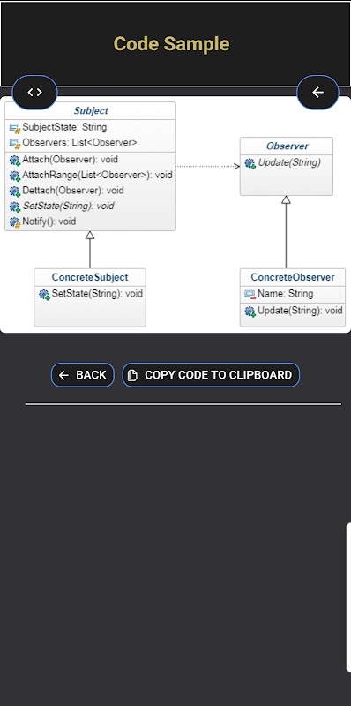Click the Code Sample heading
This screenshot has height=706, width=351.
coord(171,44)
